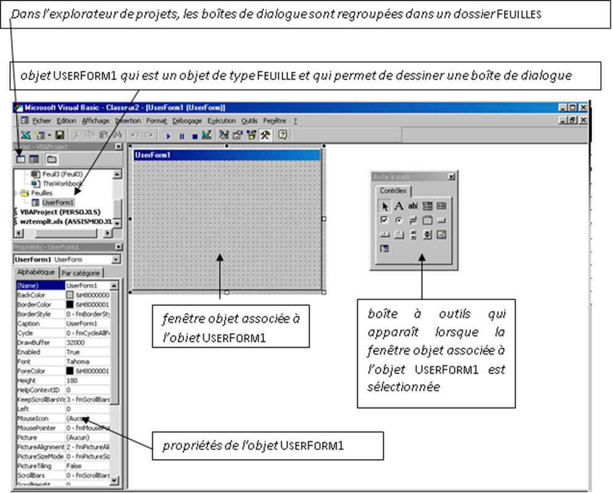
Task: Open the dropdown arrow beside Insert UserForm
Action: point(49,135)
